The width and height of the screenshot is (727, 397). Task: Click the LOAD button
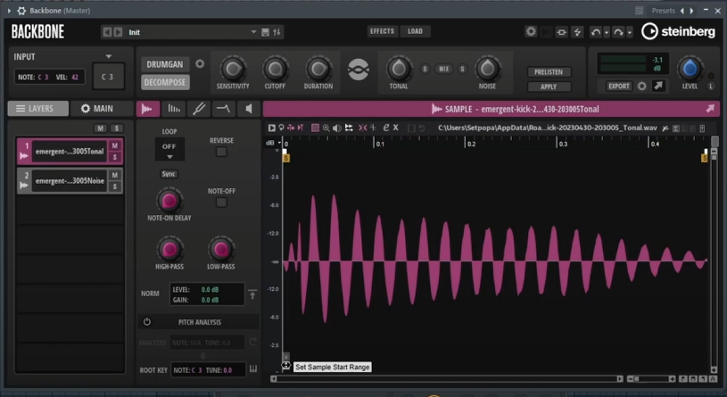(415, 31)
